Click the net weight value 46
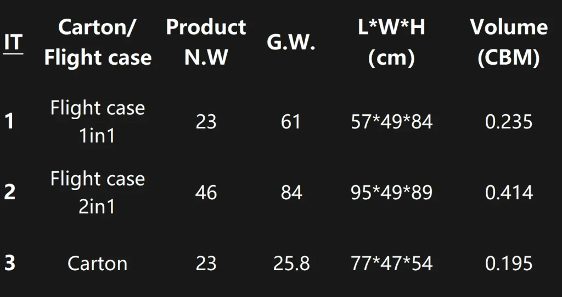The image size is (562, 297). click(206, 193)
